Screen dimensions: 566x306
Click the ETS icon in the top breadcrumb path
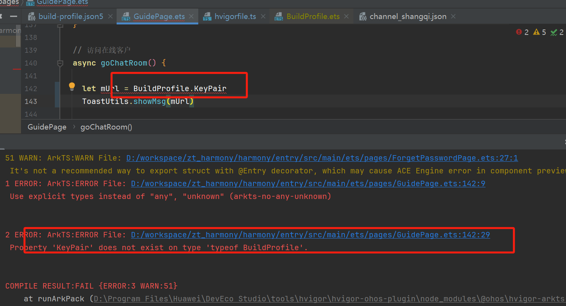(30, 2)
